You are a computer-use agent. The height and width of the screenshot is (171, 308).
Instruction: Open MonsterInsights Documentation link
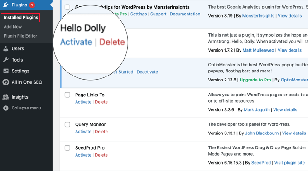pos(185,14)
